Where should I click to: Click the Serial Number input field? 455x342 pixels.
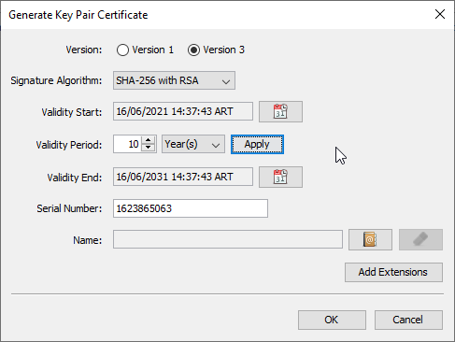click(191, 208)
